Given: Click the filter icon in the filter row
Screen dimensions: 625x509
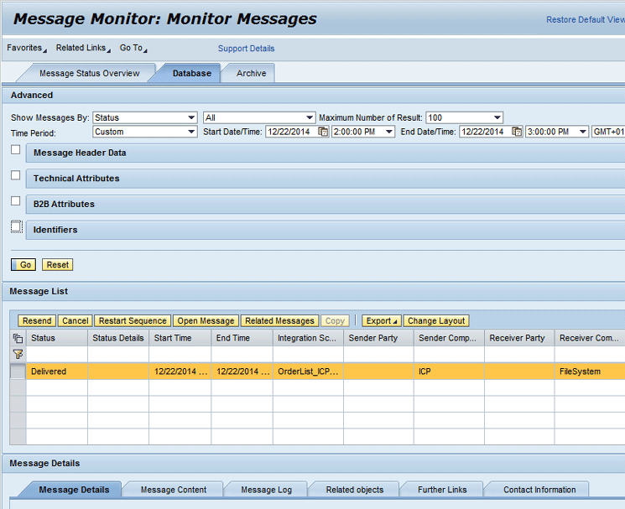Looking at the screenshot, I should 18,355.
